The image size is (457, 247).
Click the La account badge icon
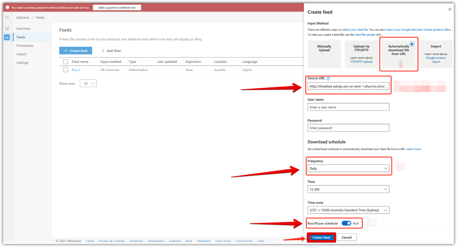pos(7,37)
